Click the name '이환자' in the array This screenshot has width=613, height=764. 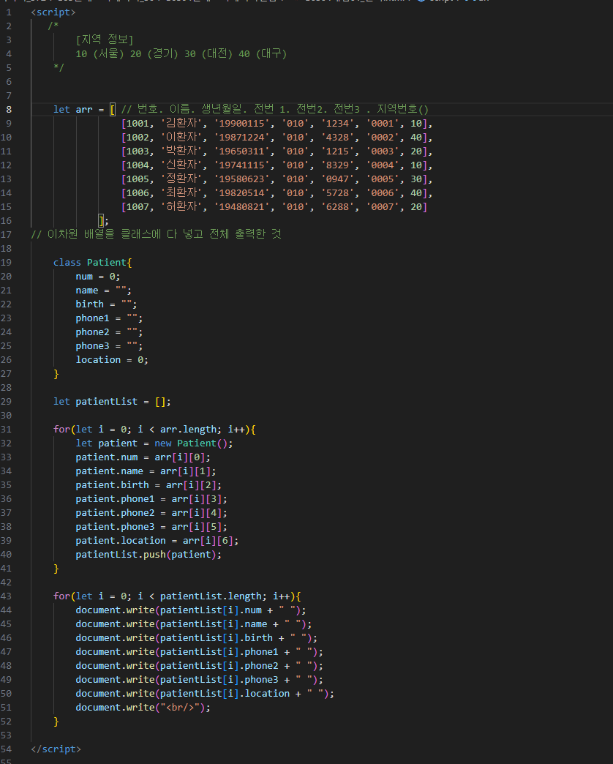[181, 138]
